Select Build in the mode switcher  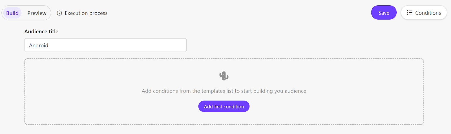(12, 13)
